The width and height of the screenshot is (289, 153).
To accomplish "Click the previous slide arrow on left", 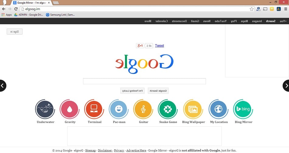I will [x=2, y=85].
